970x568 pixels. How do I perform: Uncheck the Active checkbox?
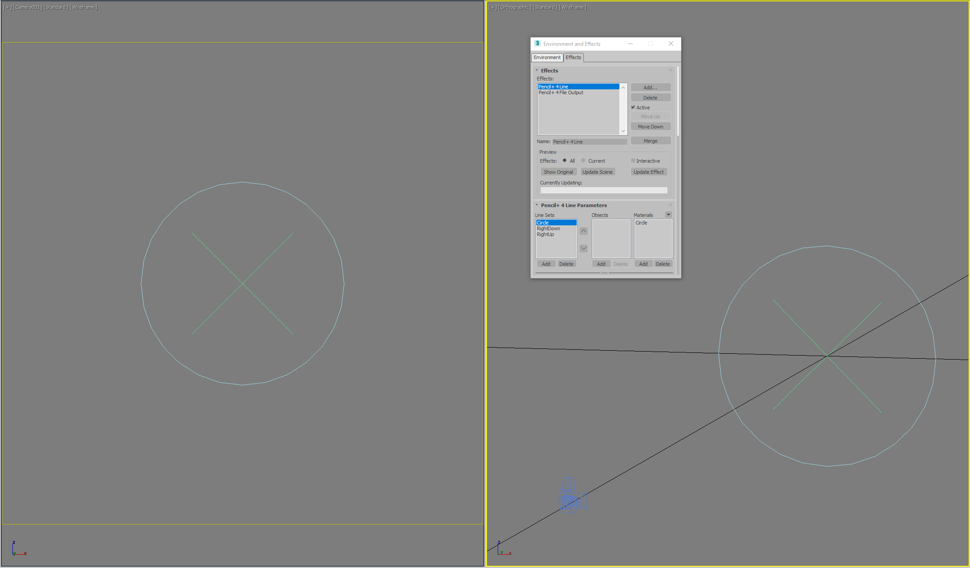[633, 107]
